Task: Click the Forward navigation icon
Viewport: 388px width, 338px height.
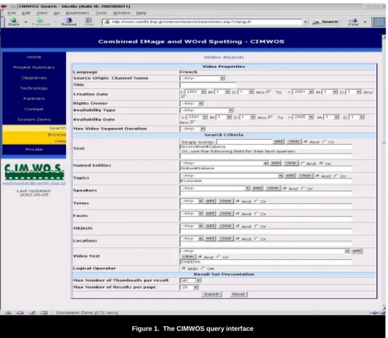Action: click(x=40, y=22)
